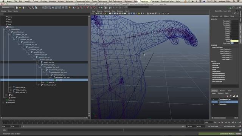This screenshot has width=242, height=136.
Task: Open the Skeleton menu
Action: (x=128, y=1)
